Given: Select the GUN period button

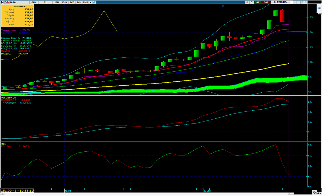Looking at the screenshot, I should 34,2.
